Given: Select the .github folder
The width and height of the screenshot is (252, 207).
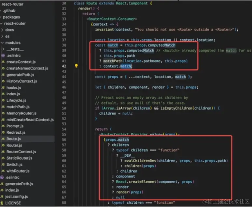Looking at the screenshot, I should click(9, 11).
